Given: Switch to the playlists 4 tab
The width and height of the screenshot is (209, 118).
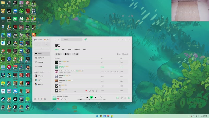Looking at the screenshot, I should point(63,50).
